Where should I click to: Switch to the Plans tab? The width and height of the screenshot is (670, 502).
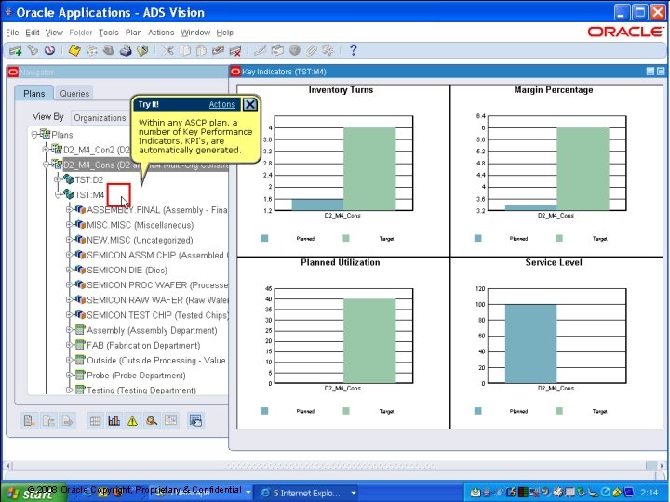33,93
